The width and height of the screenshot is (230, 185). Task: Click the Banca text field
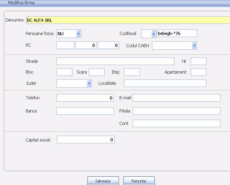pyautogui.click(x=85, y=111)
